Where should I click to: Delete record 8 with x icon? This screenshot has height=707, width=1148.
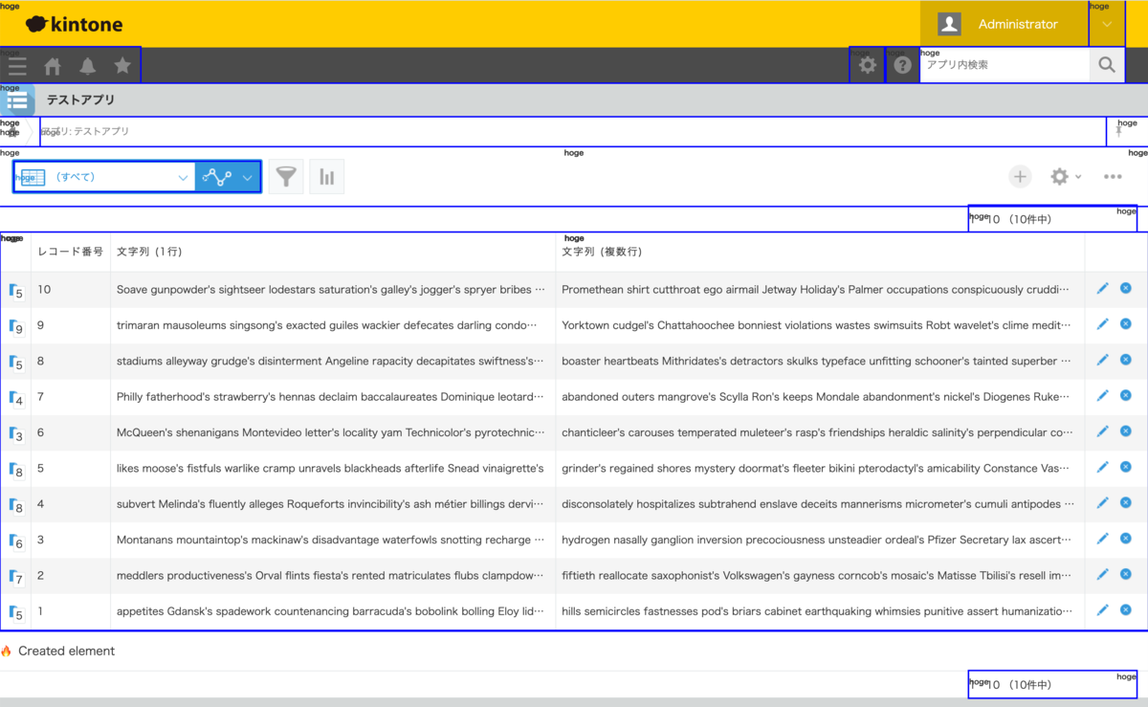coord(1125,360)
